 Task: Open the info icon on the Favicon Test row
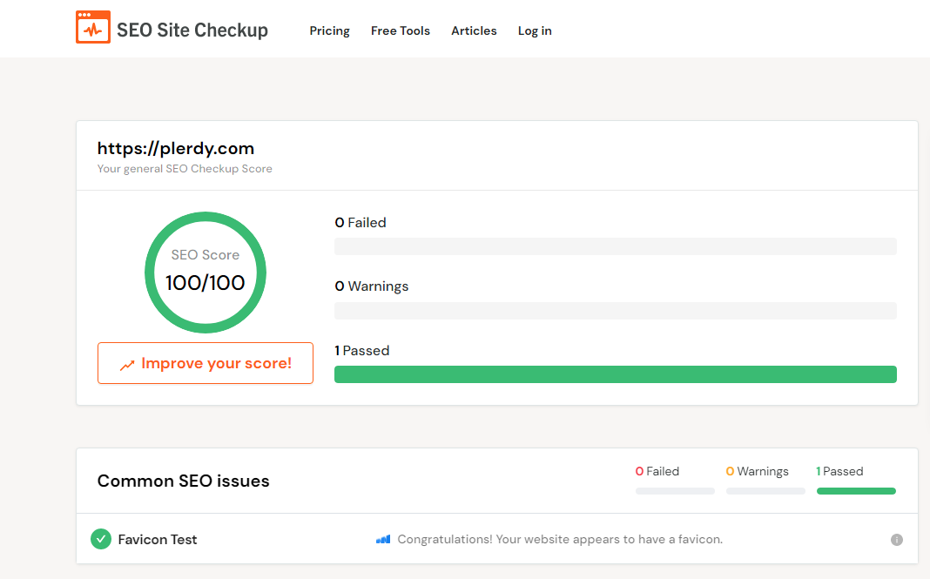896,540
